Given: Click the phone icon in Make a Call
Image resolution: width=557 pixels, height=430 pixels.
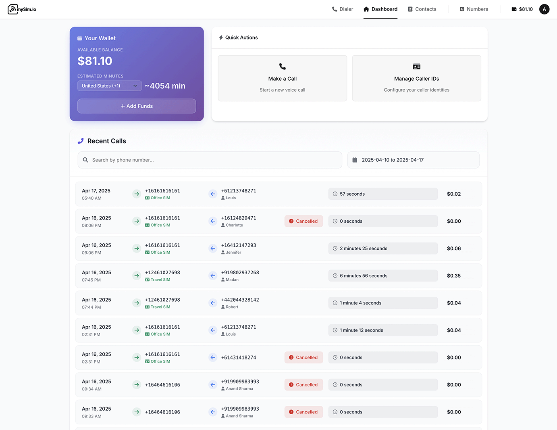Looking at the screenshot, I should [283, 67].
